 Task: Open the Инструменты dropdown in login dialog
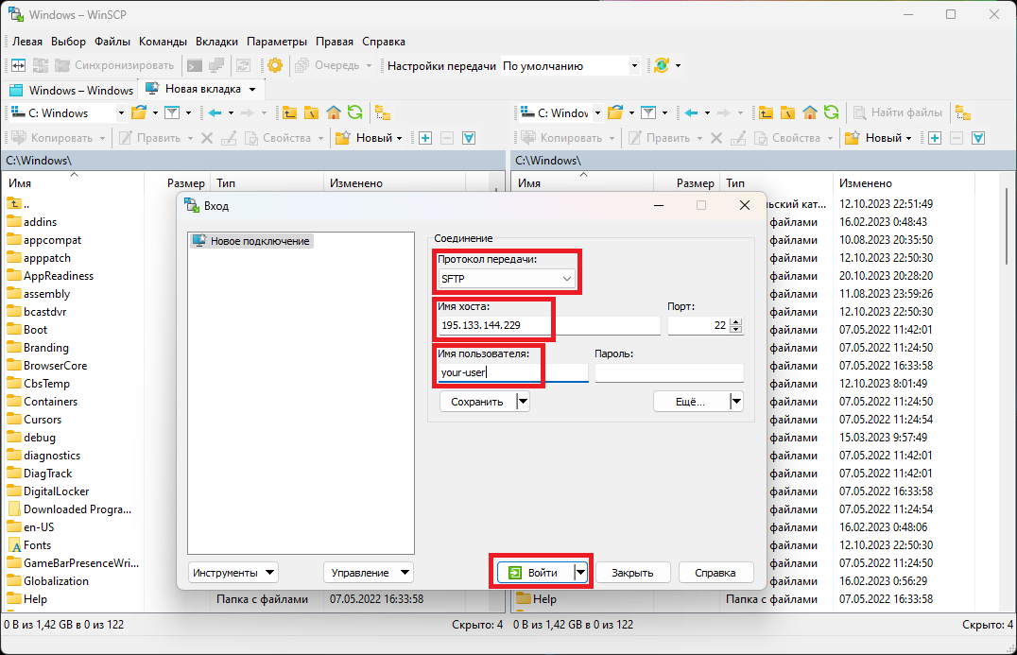(233, 573)
